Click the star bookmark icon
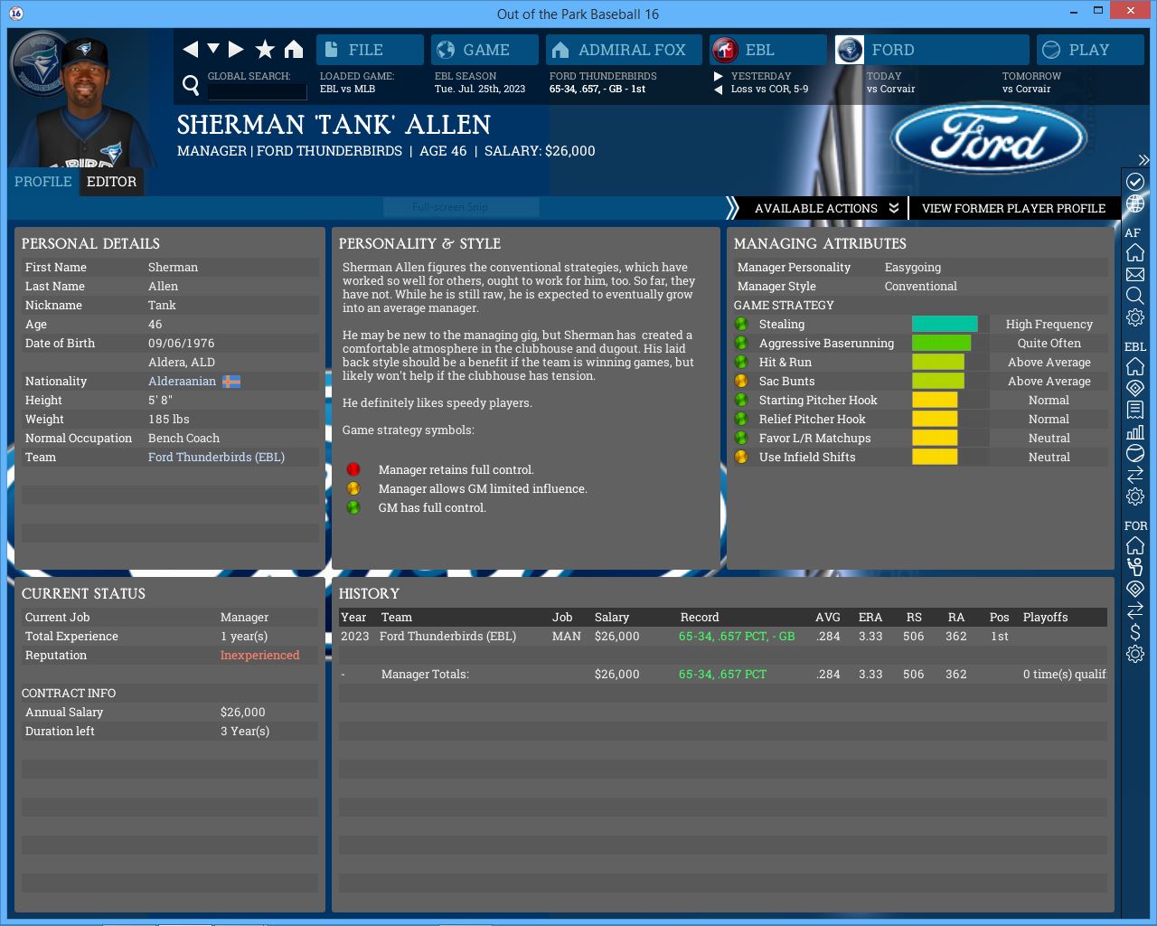Image resolution: width=1157 pixels, height=926 pixels. pos(265,49)
